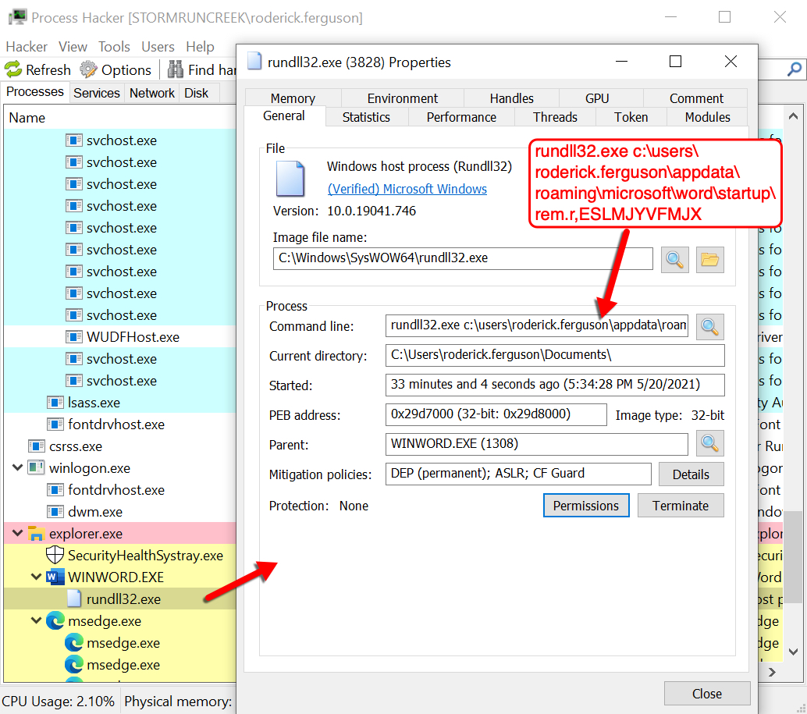Click the Refresh toolbar icon
Viewport: 807px width, 714px height.
click(12, 69)
